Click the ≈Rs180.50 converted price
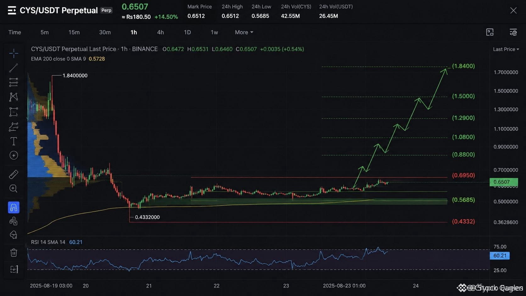526x296 pixels. click(136, 17)
